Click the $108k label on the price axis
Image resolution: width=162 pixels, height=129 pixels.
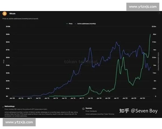click(8, 27)
